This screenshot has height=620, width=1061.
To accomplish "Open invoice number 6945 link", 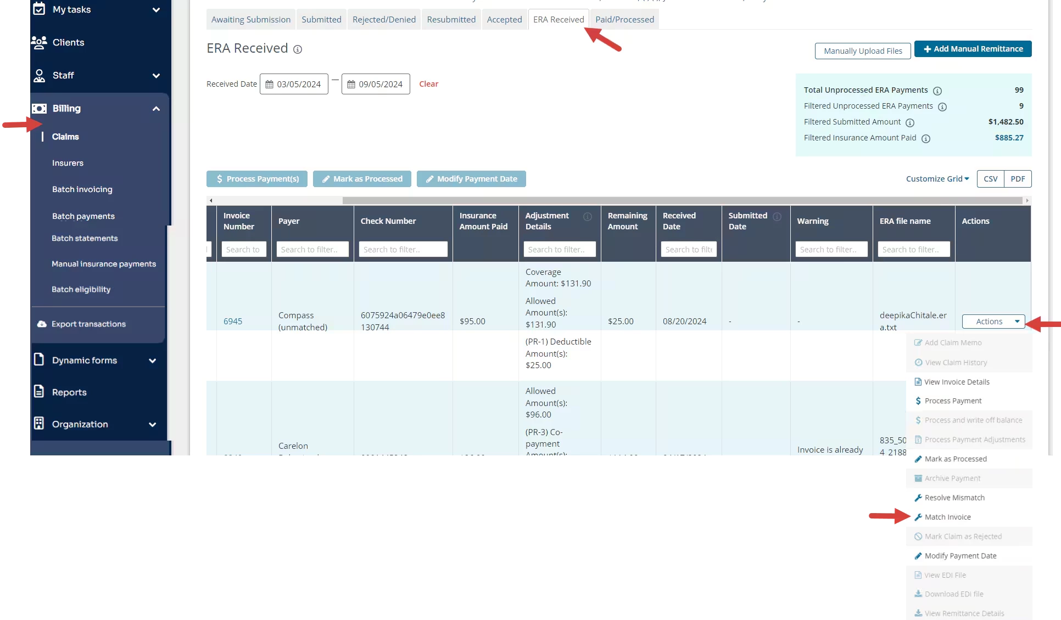I will [x=233, y=322].
